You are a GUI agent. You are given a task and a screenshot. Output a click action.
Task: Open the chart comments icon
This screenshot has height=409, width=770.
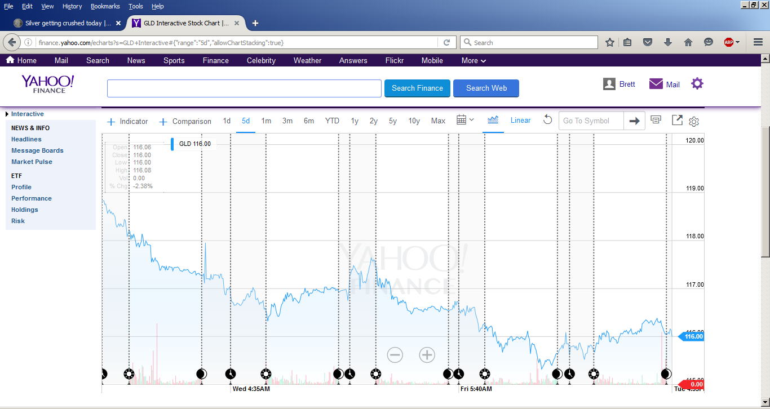pos(656,119)
